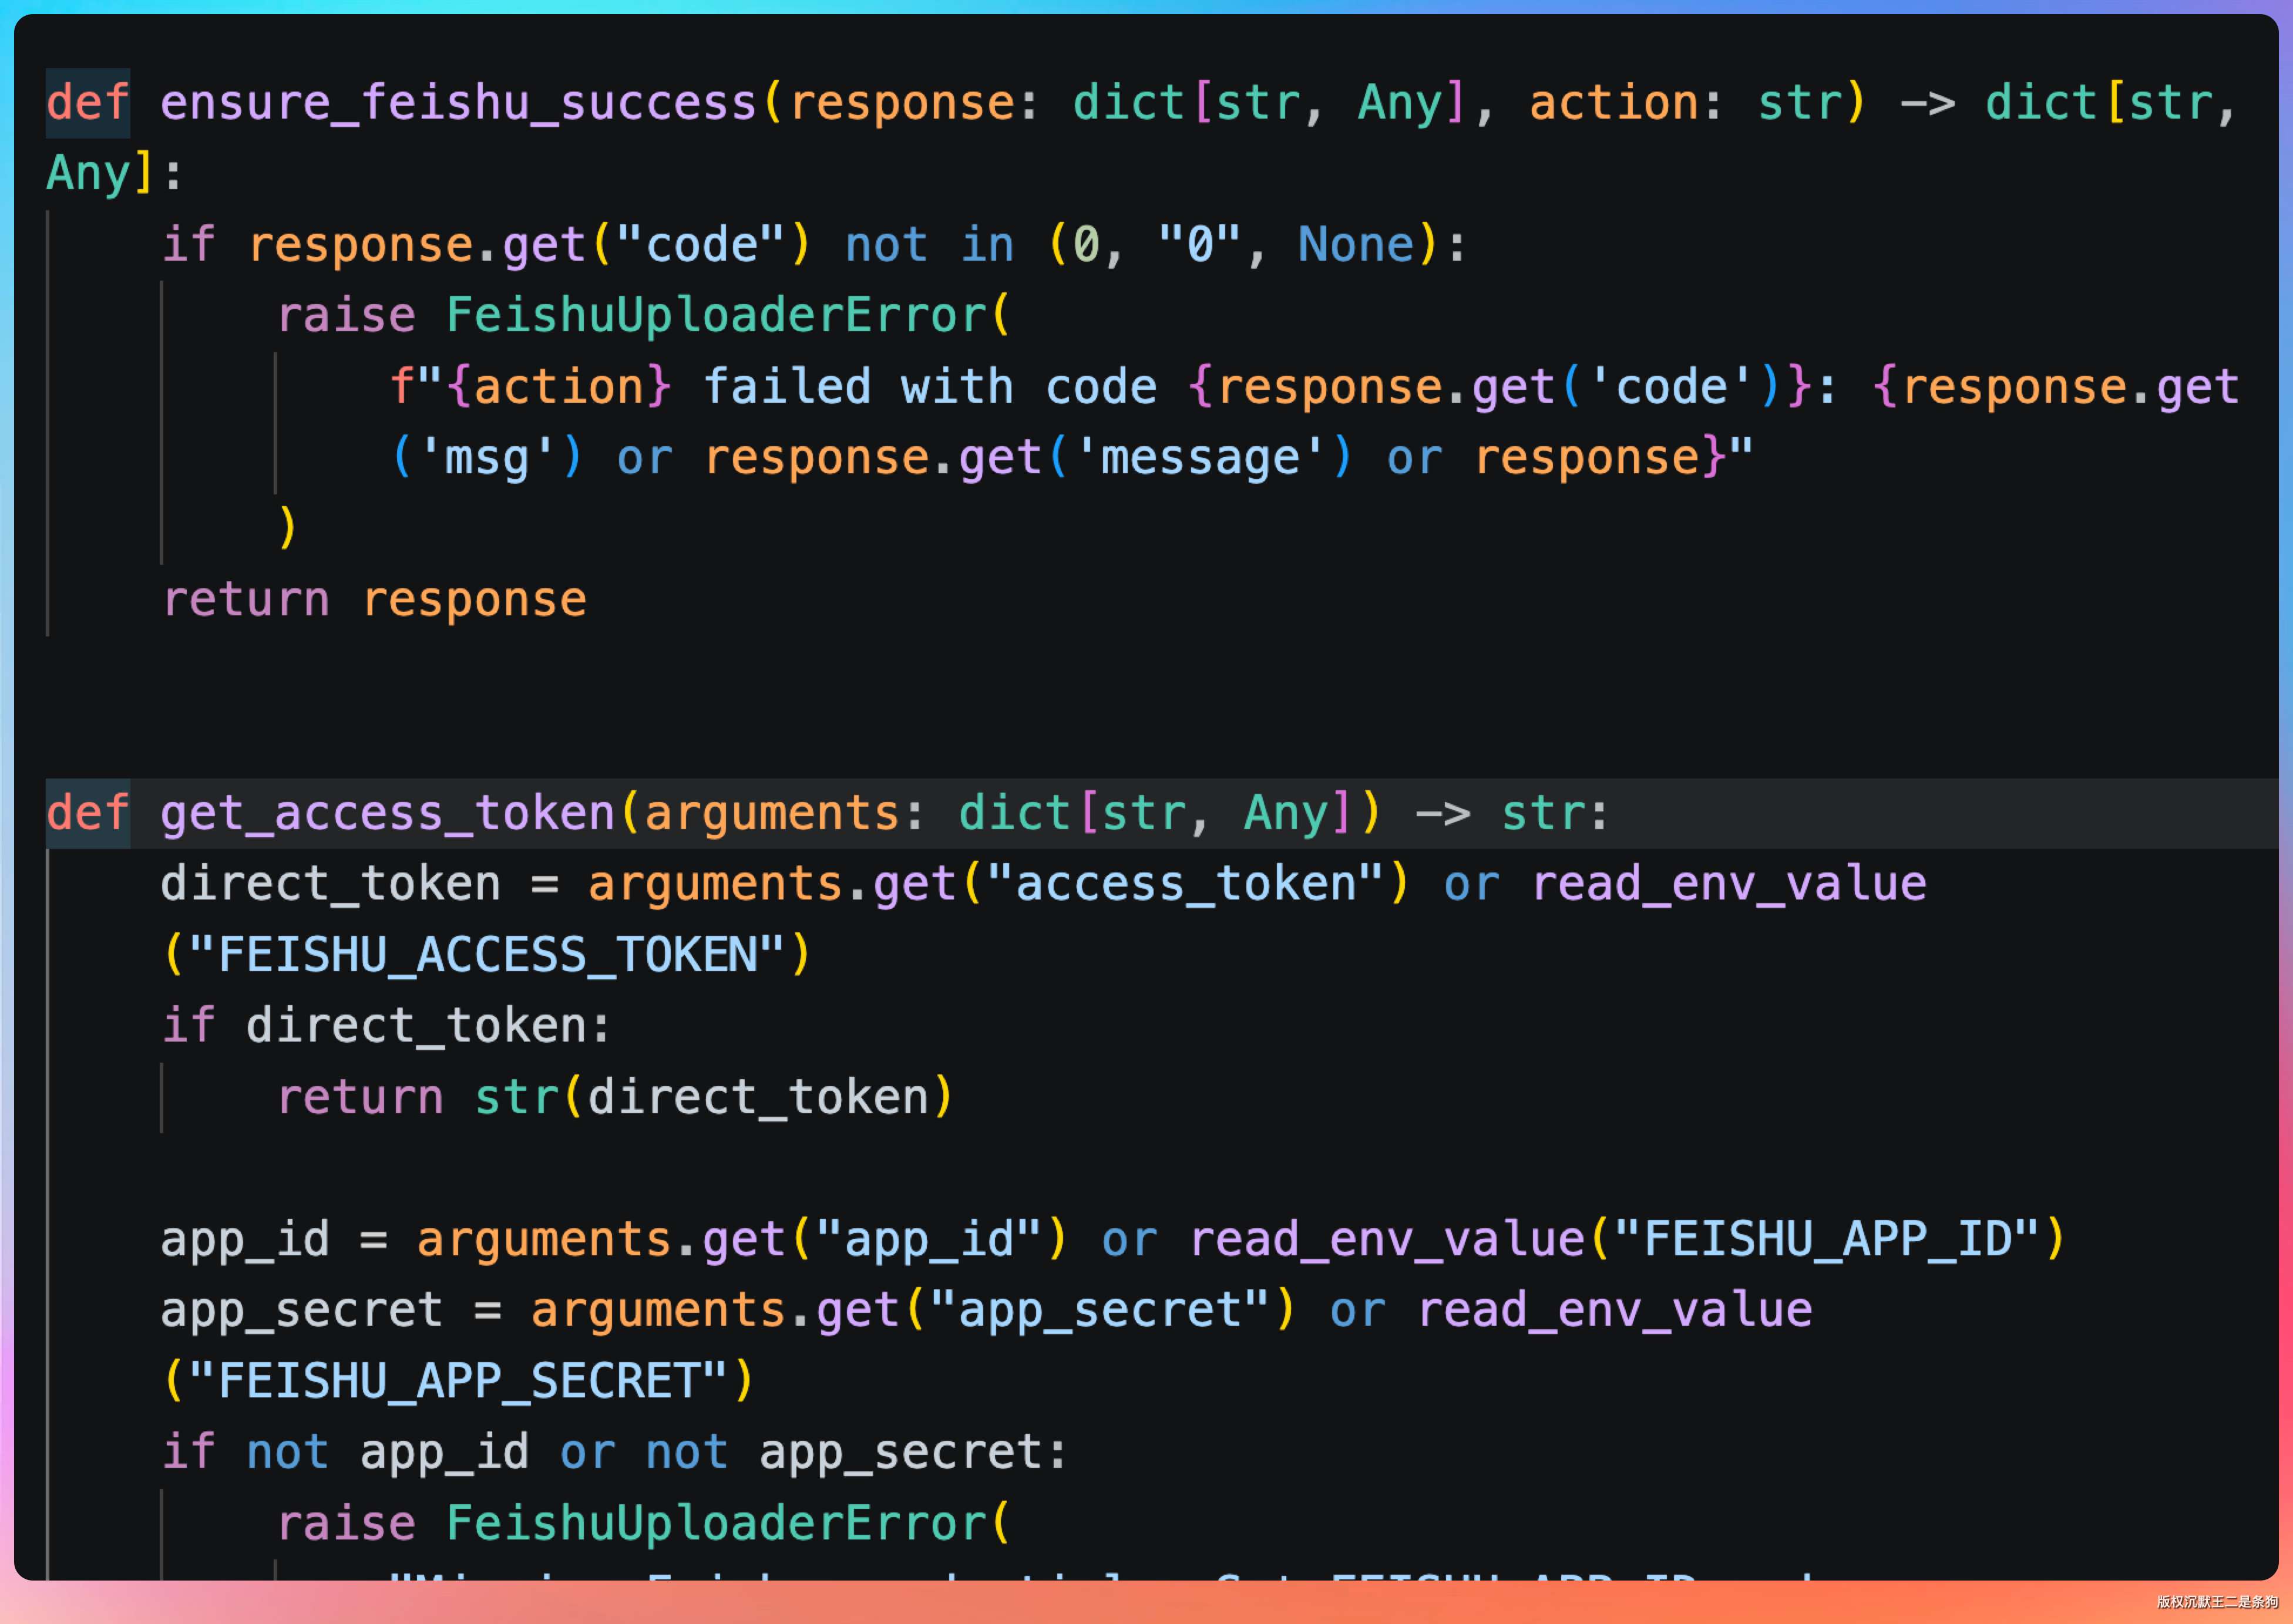
Task: Click the "failed with code" f-string text
Action: 929,387
